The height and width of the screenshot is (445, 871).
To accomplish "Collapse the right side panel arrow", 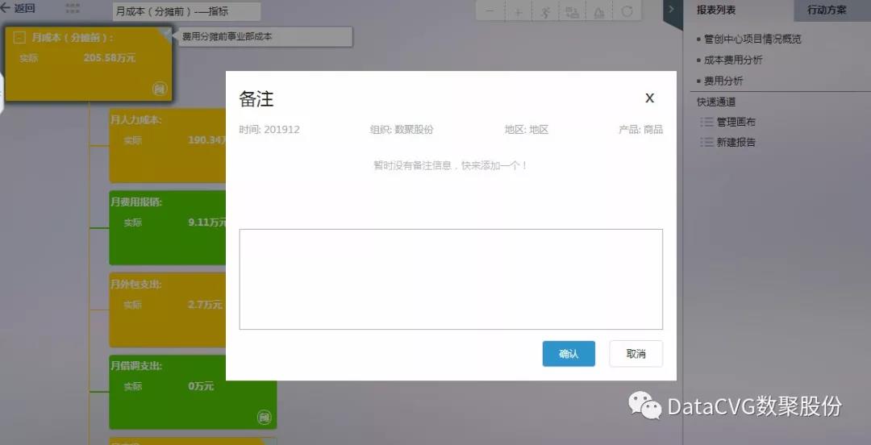I will click(x=672, y=10).
